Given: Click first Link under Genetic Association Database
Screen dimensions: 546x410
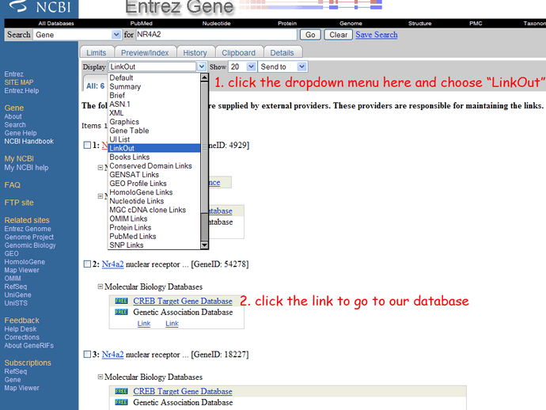Looking at the screenshot, I should pos(144,323).
